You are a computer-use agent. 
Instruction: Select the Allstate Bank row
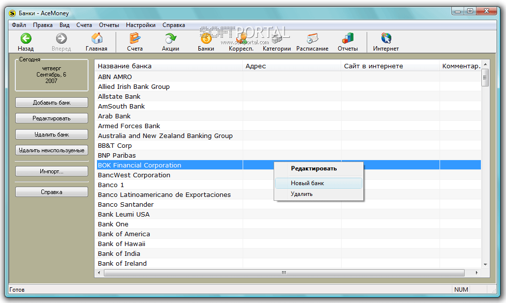[x=289, y=96]
